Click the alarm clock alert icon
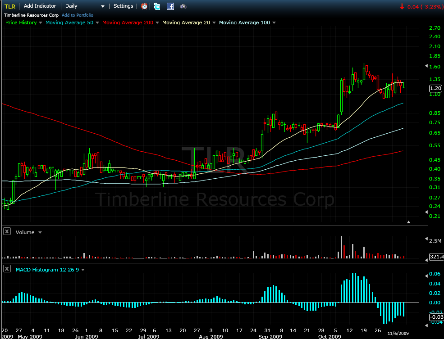 (144, 6)
